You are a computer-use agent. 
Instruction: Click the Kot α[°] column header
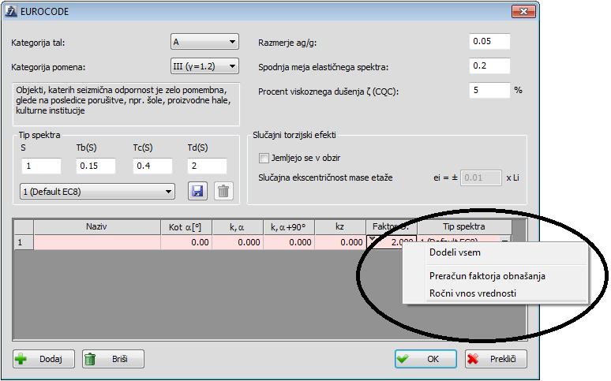click(186, 226)
